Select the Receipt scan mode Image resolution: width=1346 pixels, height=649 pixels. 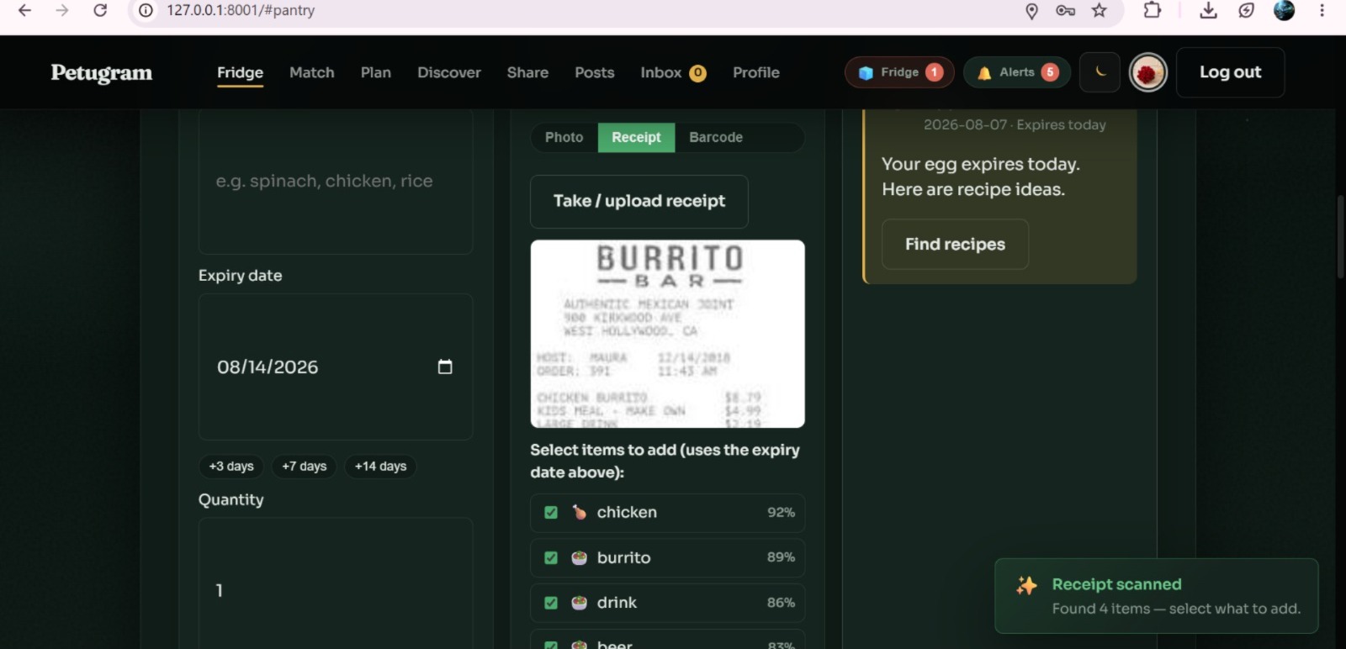point(636,138)
